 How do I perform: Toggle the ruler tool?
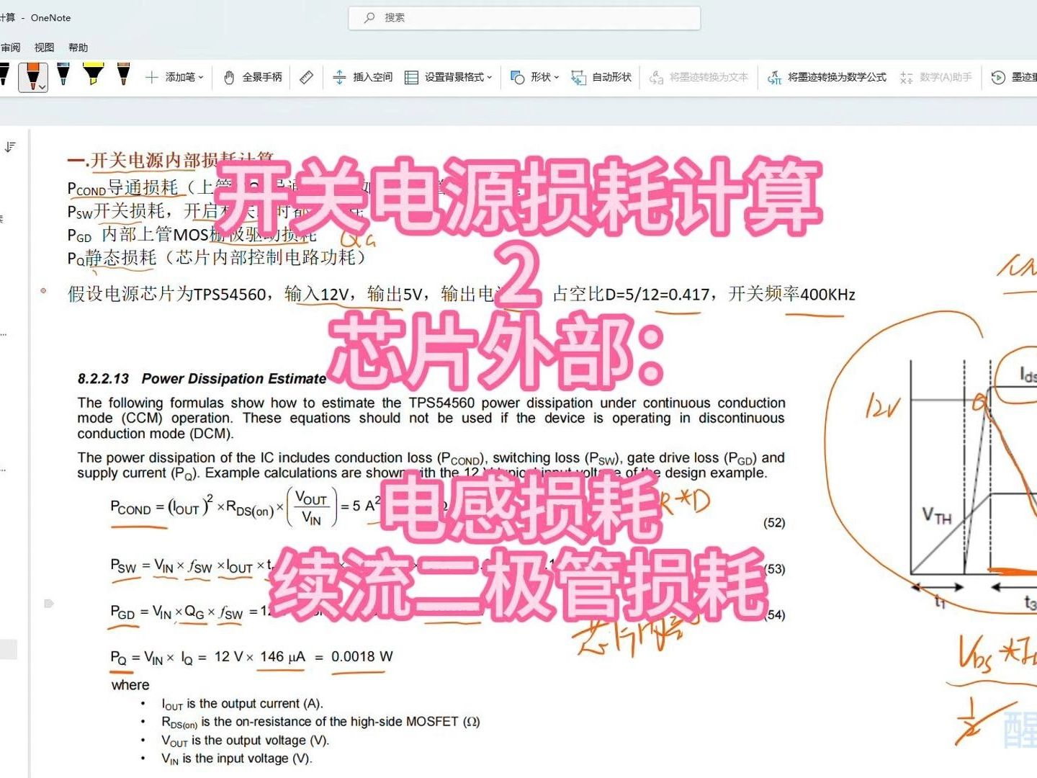[x=305, y=76]
